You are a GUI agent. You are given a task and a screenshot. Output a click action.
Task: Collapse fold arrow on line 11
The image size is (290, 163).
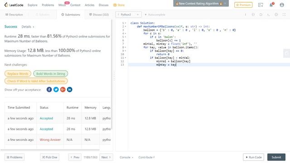pyautogui.click(x=126, y=58)
